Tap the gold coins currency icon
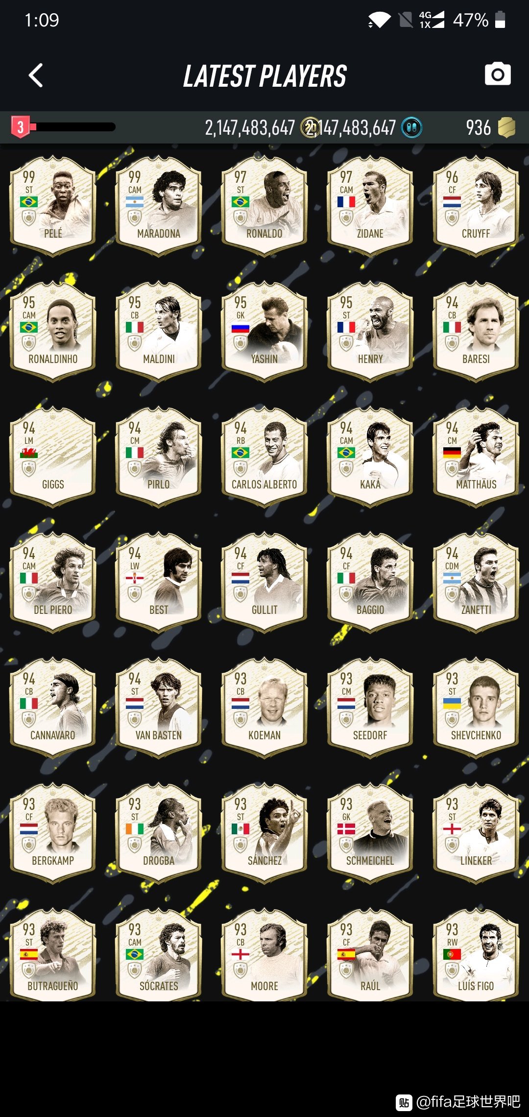This screenshot has height=1117, width=529. 310,128
